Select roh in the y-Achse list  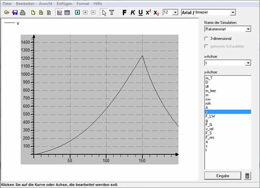tap(228, 104)
